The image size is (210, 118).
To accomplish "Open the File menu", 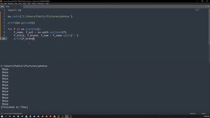I will click(2, 4).
